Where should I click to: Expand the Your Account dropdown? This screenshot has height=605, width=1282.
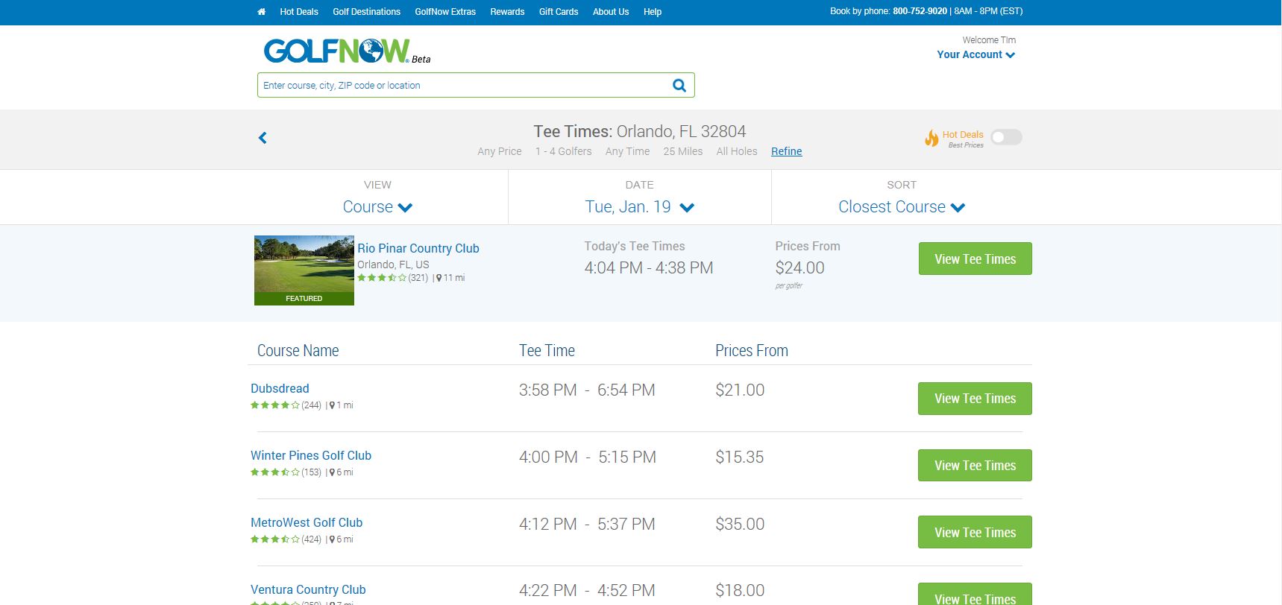pos(976,54)
